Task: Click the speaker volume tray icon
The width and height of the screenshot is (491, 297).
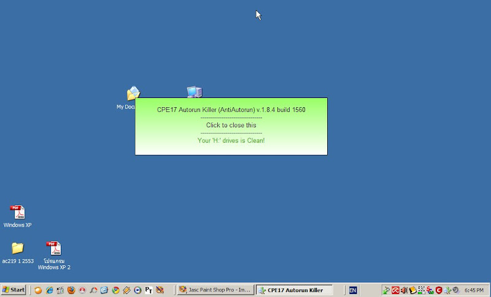Action: [x=404, y=290]
